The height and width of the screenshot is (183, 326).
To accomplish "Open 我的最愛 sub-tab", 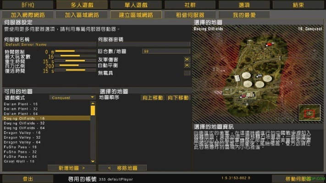I will click(x=244, y=15).
